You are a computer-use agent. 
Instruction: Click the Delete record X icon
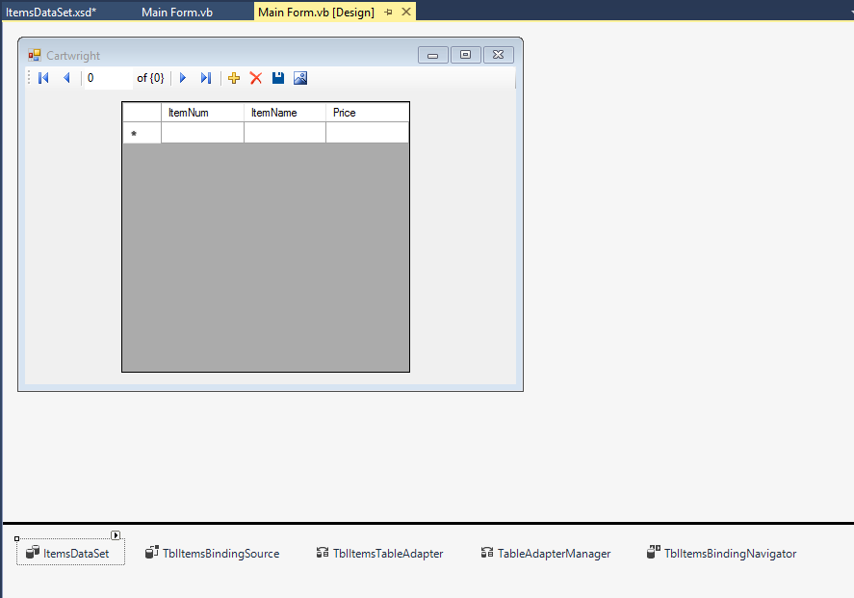coord(256,78)
